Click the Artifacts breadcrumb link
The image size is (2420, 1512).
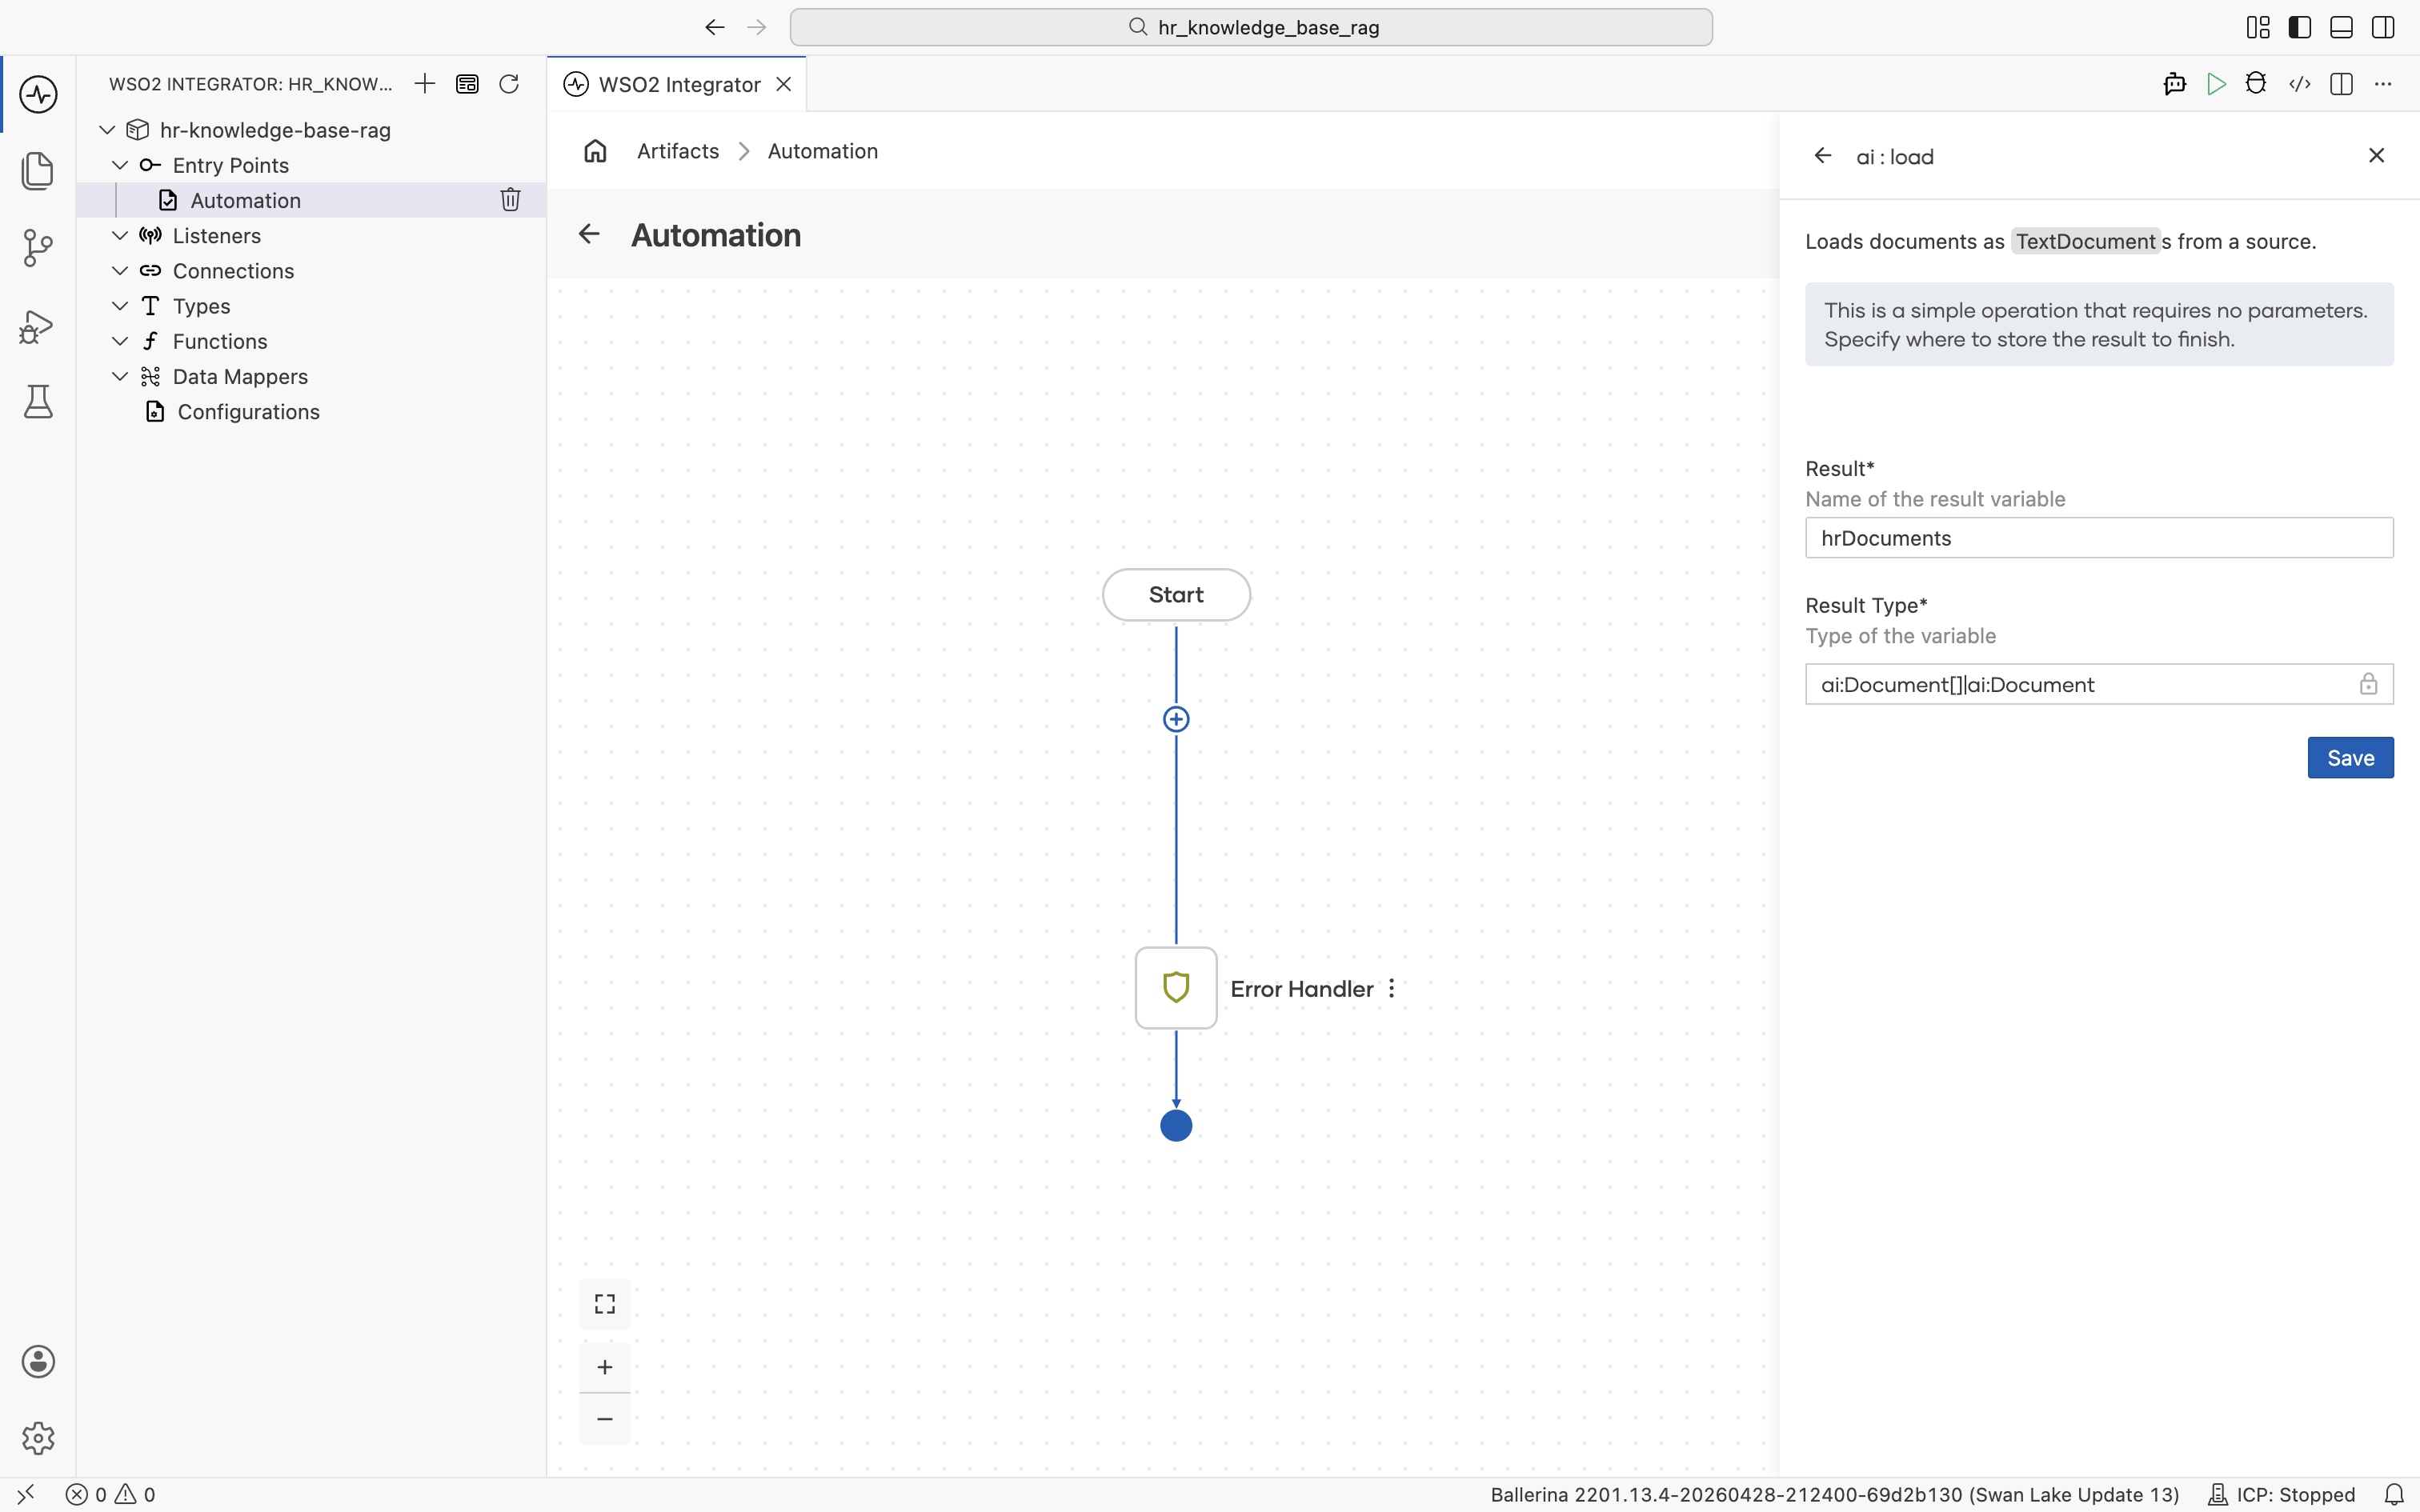678,151
